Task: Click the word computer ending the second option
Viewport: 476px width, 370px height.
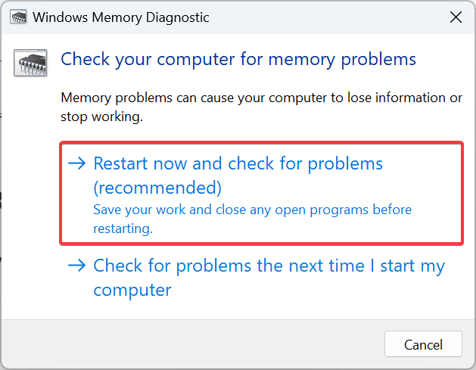Action: (x=132, y=290)
